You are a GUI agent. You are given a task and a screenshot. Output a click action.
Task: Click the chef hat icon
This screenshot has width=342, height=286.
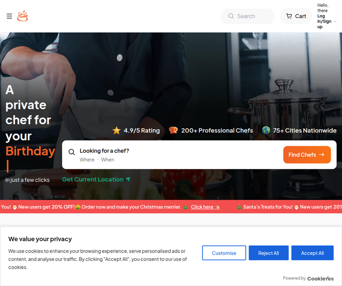(x=173, y=130)
